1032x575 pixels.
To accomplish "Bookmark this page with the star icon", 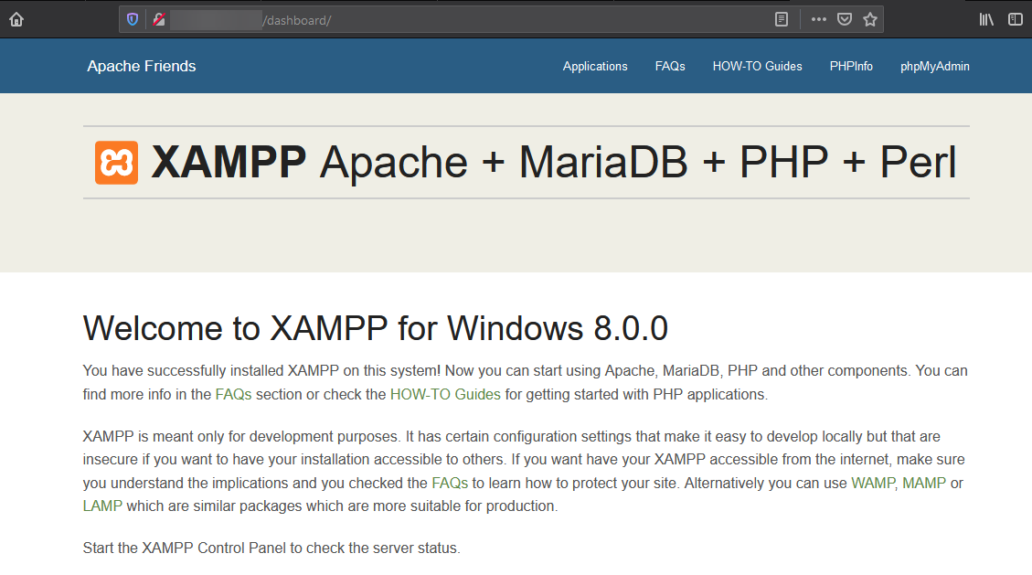I will coord(870,20).
